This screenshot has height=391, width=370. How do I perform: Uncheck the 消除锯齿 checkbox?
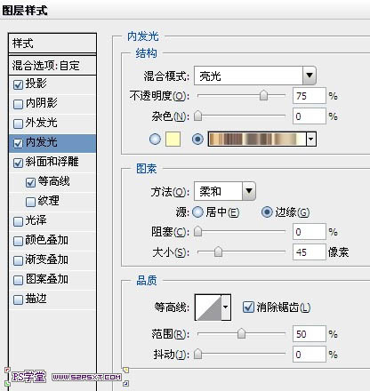248,307
